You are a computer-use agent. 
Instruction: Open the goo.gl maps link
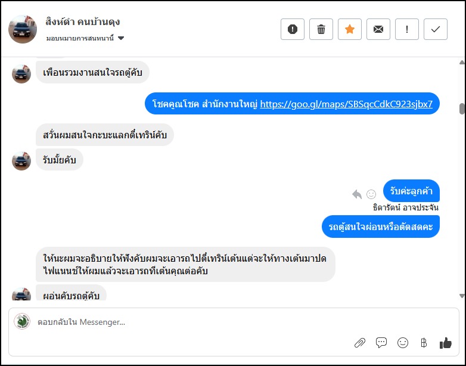[346, 103]
